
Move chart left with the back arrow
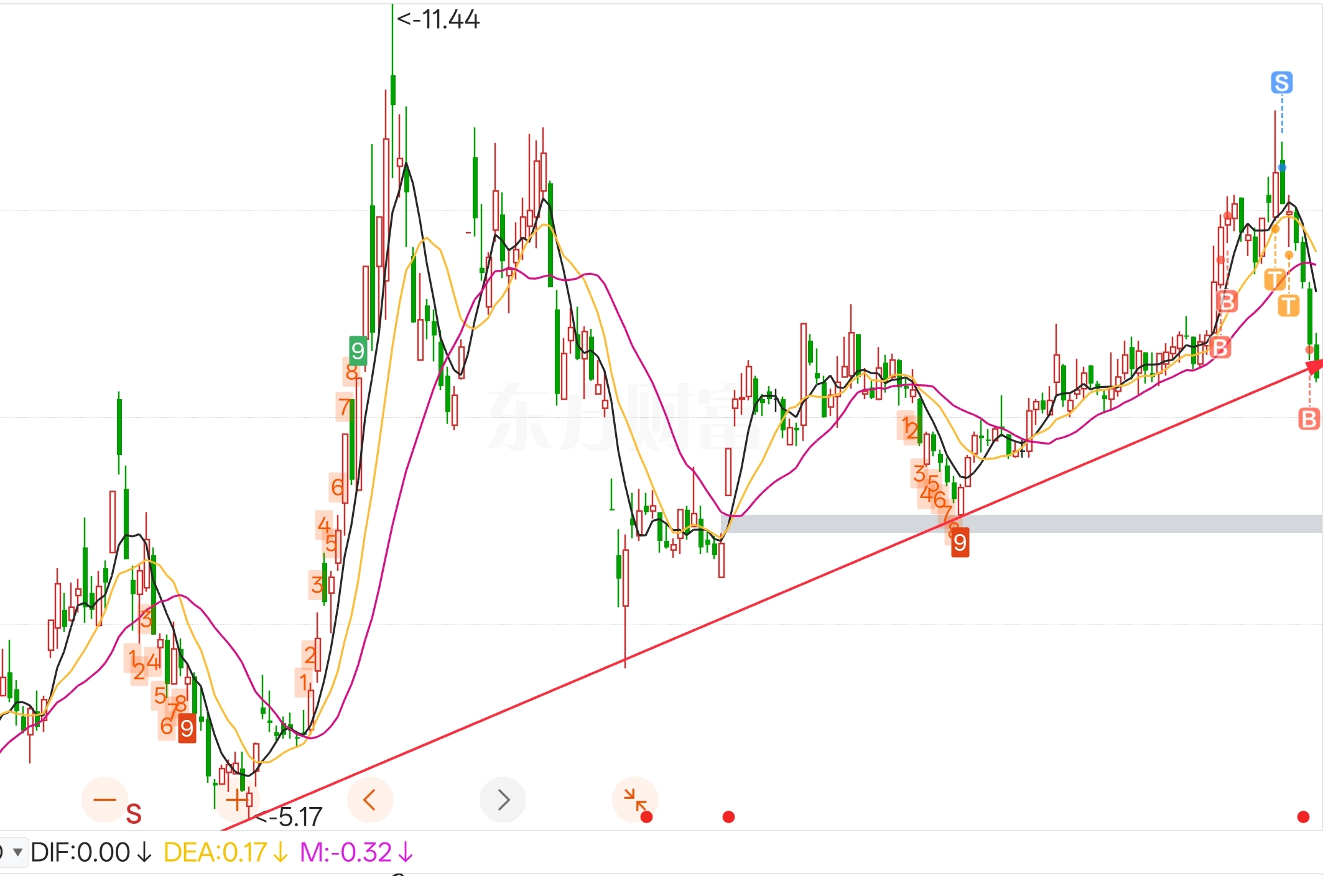pos(369,800)
